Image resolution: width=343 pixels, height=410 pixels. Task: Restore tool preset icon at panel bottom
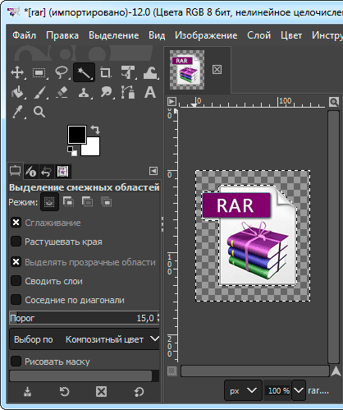65,392
